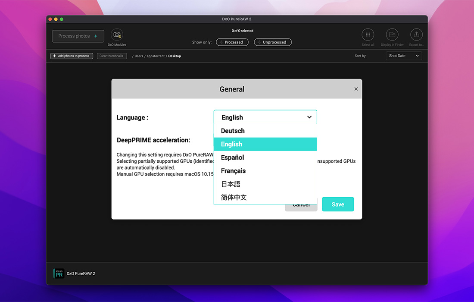
Task: Click the Save button
Action: 338,204
